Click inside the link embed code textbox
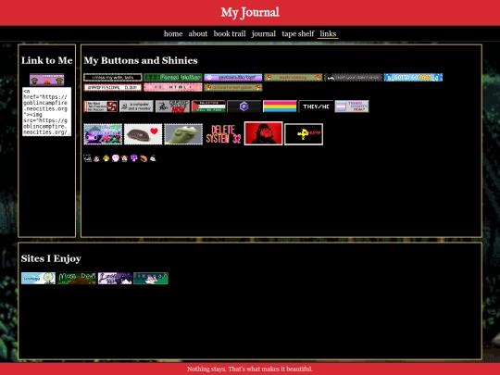The width and height of the screenshot is (500, 375). (47, 112)
